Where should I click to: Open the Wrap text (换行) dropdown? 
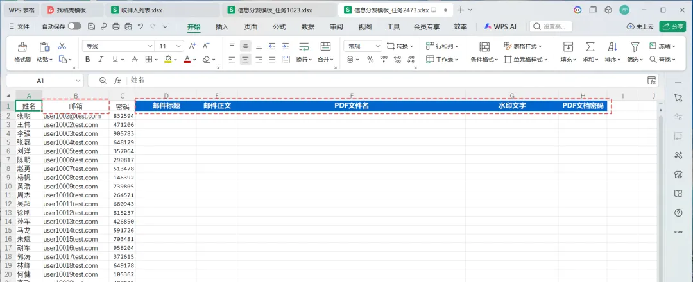coord(304,60)
